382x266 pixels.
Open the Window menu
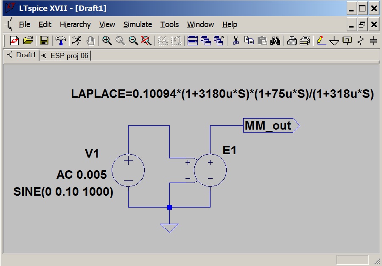tap(200, 25)
